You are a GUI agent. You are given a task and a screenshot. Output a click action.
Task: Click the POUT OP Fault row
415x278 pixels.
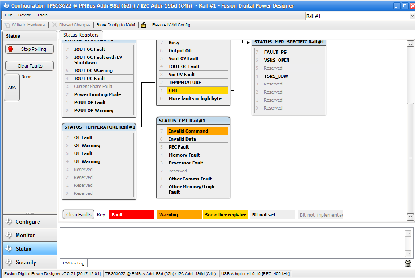(99, 102)
